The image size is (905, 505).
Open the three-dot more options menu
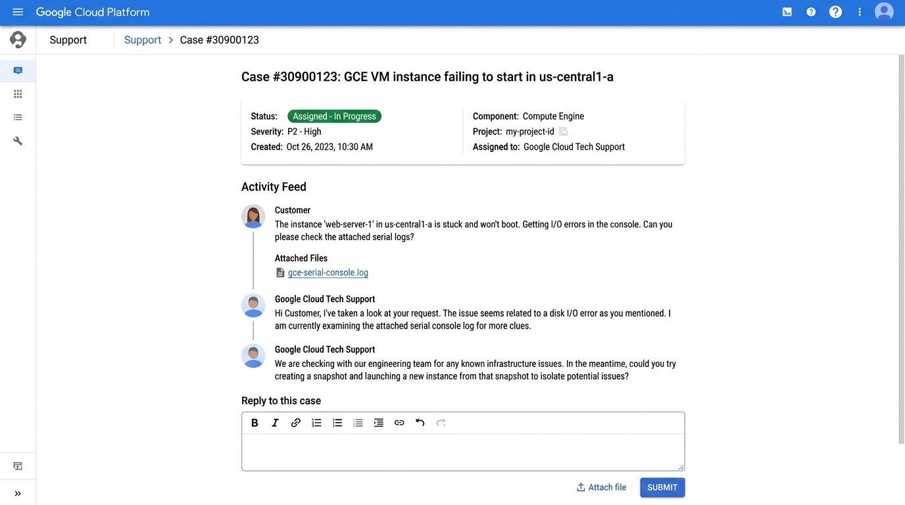pyautogui.click(x=860, y=12)
